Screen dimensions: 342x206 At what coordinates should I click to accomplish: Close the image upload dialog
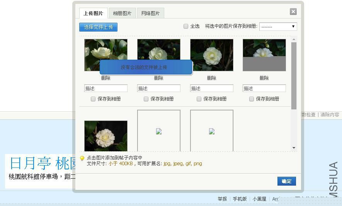click(x=293, y=12)
